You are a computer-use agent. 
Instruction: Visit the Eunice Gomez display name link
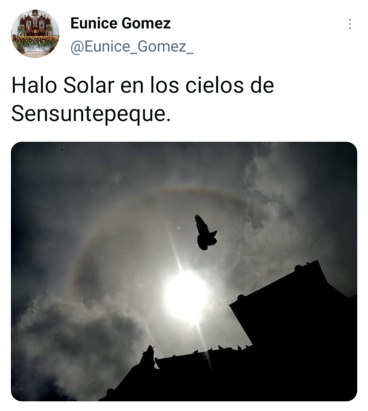click(121, 23)
